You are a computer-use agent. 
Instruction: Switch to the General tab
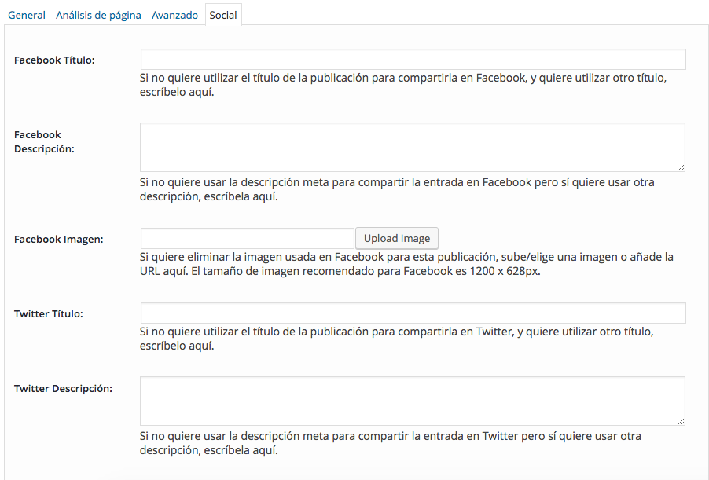click(26, 15)
